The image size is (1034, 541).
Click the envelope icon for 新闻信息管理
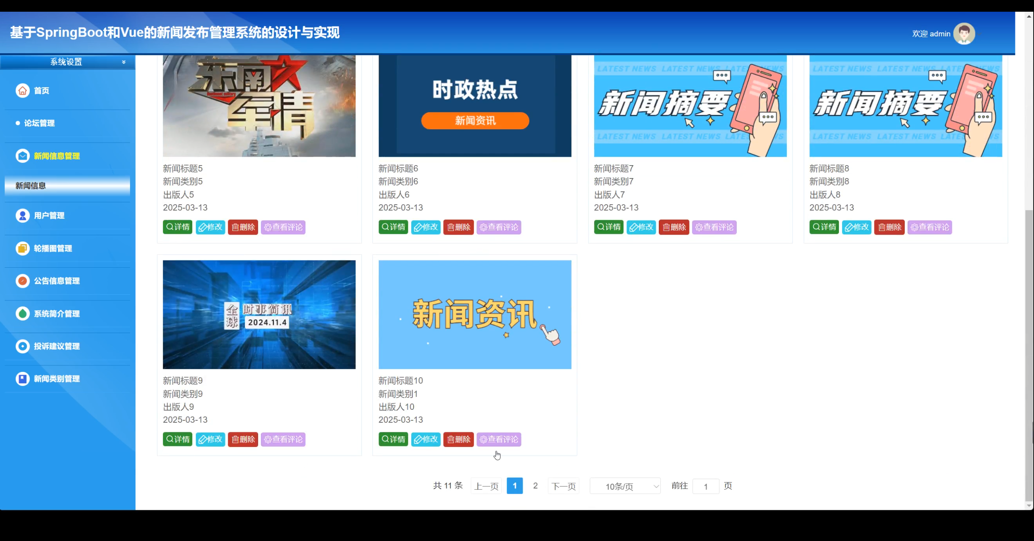click(x=23, y=156)
